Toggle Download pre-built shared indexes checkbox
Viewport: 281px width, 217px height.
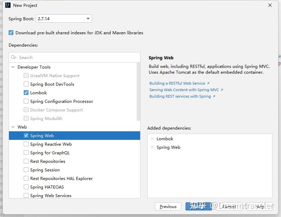[11, 33]
